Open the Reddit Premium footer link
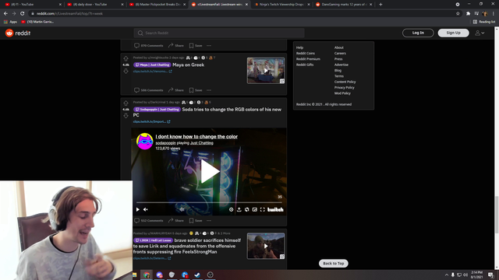The width and height of the screenshot is (499, 280). (308, 59)
